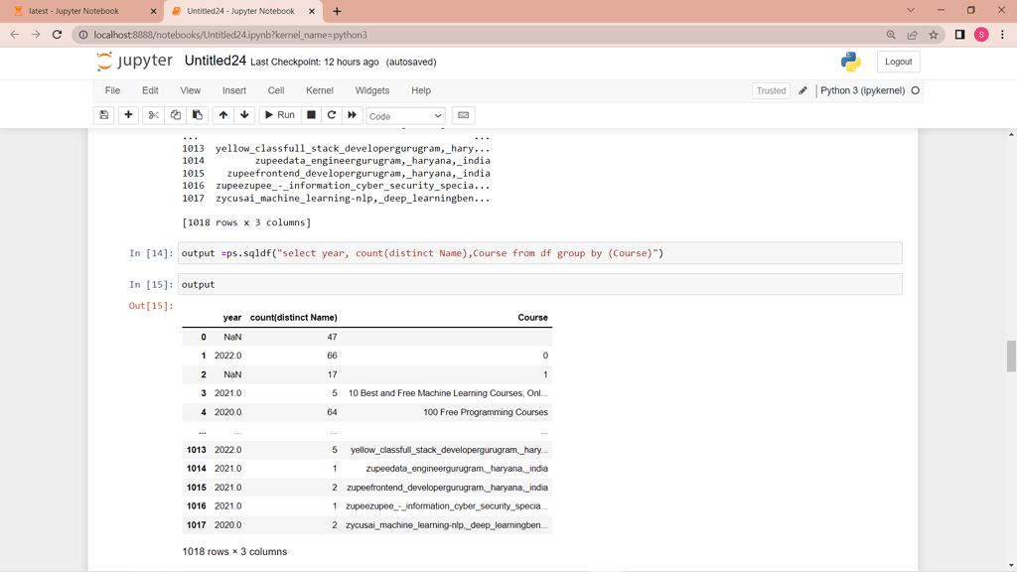Click the Logout button
The image size is (1017, 572).
[897, 61]
